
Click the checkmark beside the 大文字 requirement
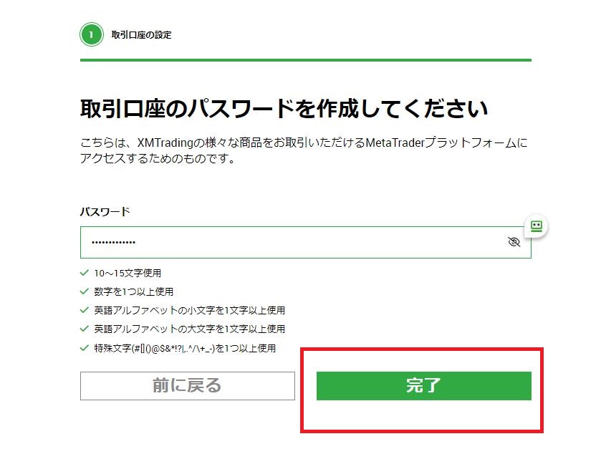85,329
